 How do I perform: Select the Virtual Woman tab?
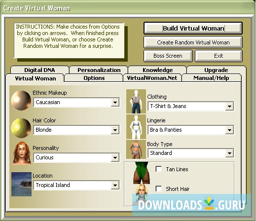pyautogui.click(x=35, y=78)
